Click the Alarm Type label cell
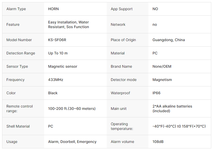Screen dimensions: 212x151 [16, 9]
